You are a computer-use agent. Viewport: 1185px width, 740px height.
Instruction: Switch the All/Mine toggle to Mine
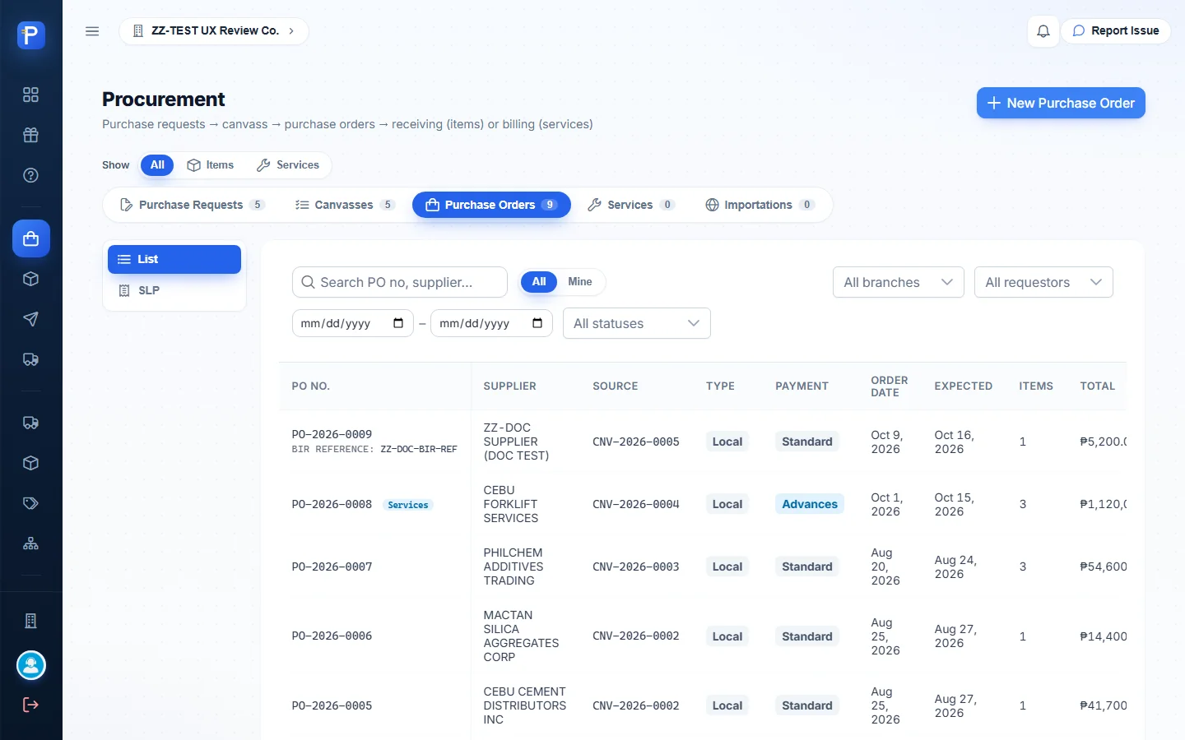pos(580,282)
